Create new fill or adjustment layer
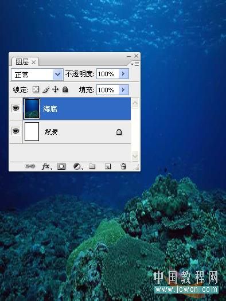Viewport: 226px width, 301px height. (78, 166)
